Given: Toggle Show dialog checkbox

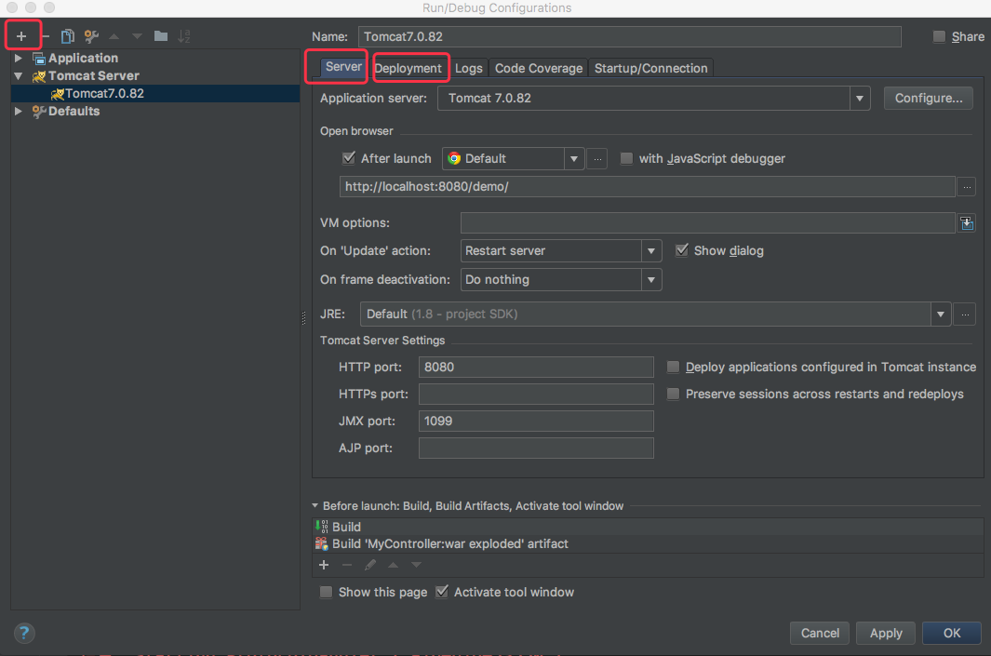Looking at the screenshot, I should [x=681, y=250].
